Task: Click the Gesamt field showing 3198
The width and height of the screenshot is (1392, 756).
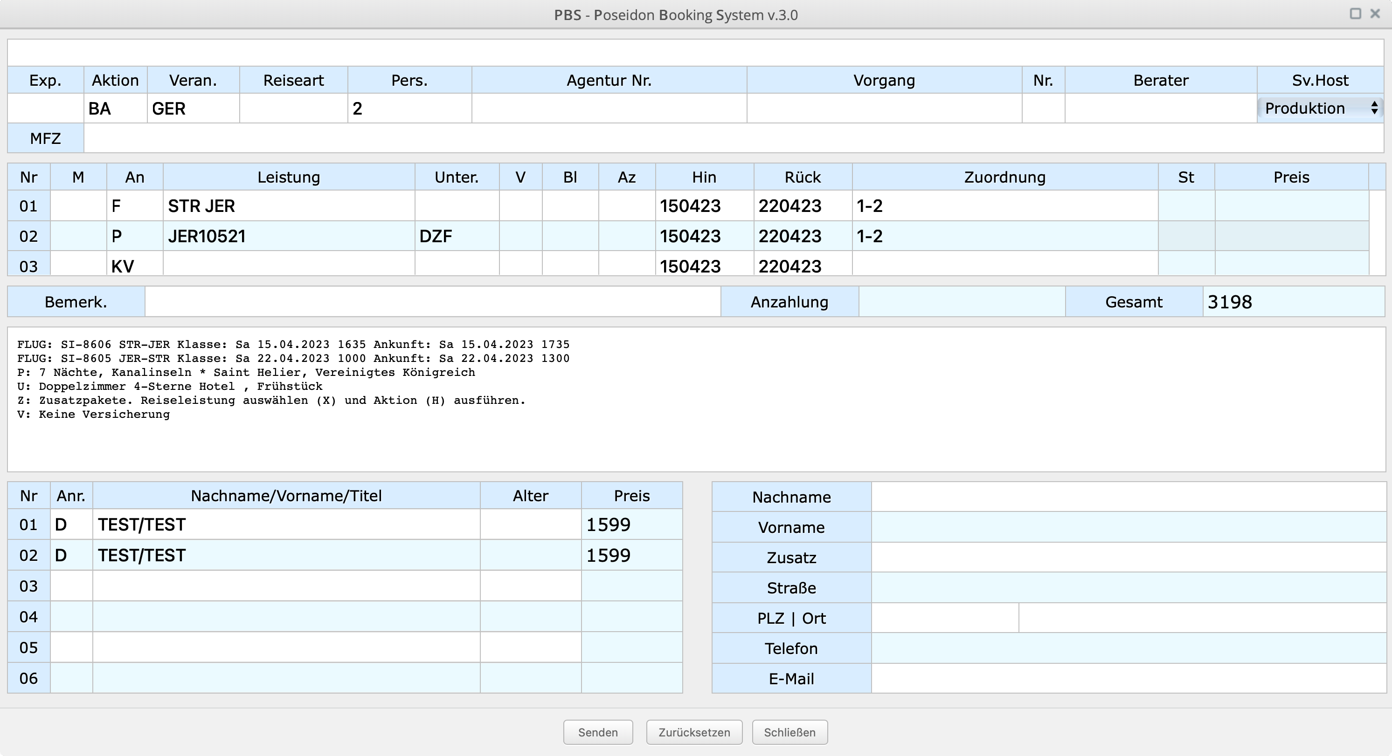Action: point(1293,302)
